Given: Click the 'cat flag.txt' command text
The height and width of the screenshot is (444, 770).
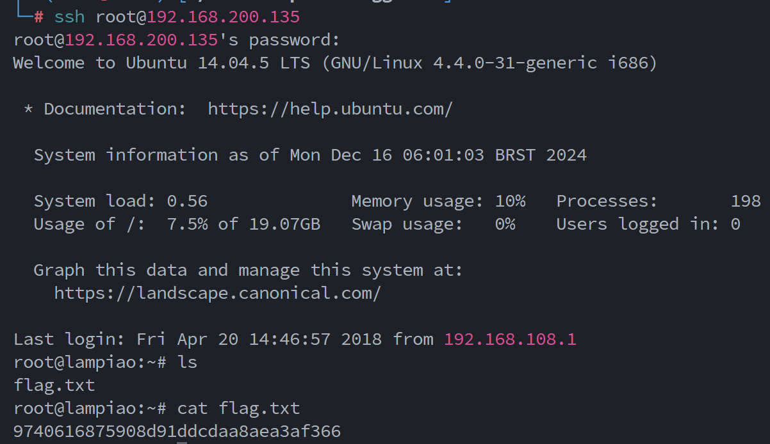Looking at the screenshot, I should pos(238,408).
